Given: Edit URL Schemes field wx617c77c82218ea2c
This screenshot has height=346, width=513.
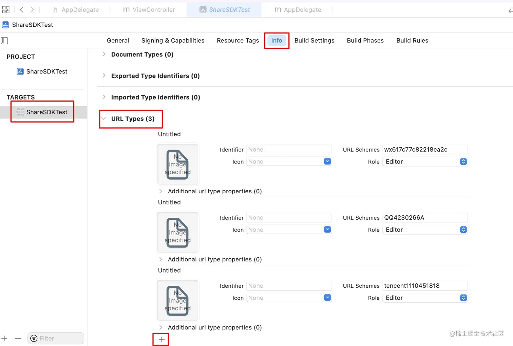Looking at the screenshot, I should pos(425,150).
